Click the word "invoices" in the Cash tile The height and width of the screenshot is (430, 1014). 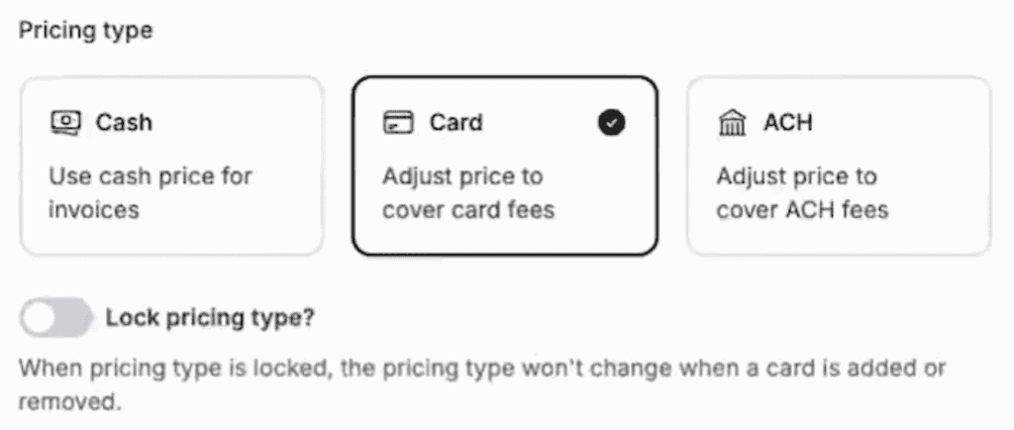93,210
